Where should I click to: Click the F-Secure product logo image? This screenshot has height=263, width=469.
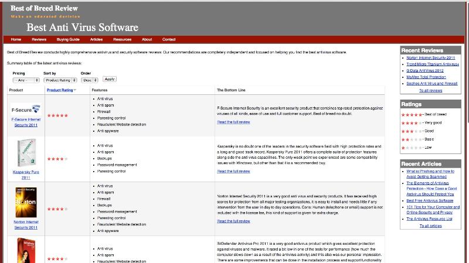[26, 110]
